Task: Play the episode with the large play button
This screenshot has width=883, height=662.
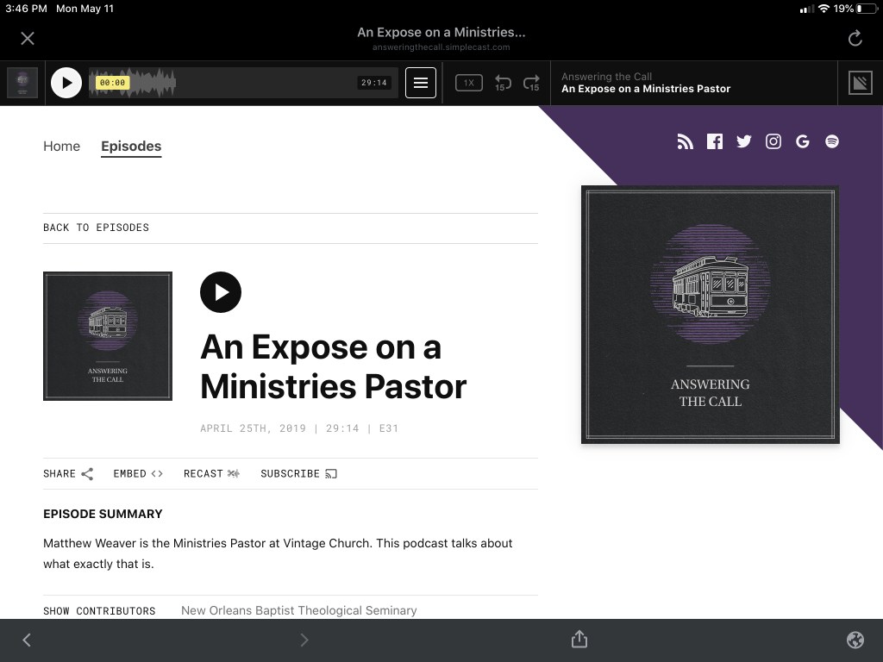Action: [x=221, y=292]
